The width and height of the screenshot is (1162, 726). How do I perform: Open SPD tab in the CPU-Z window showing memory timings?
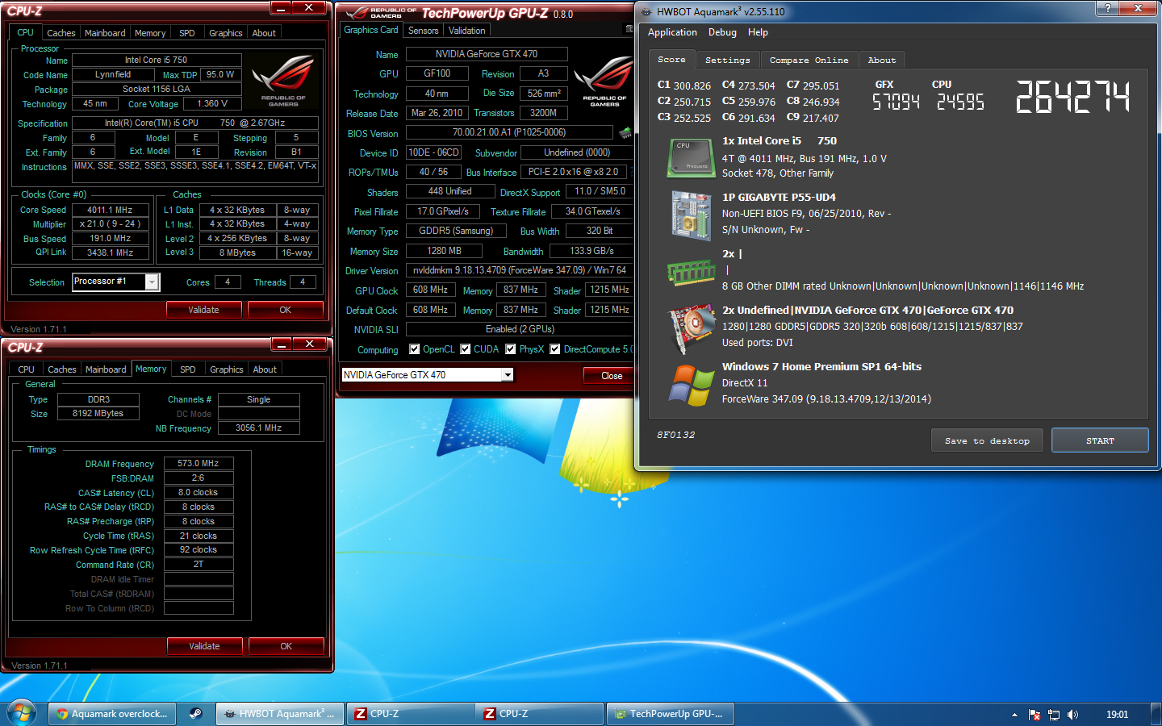tap(188, 369)
